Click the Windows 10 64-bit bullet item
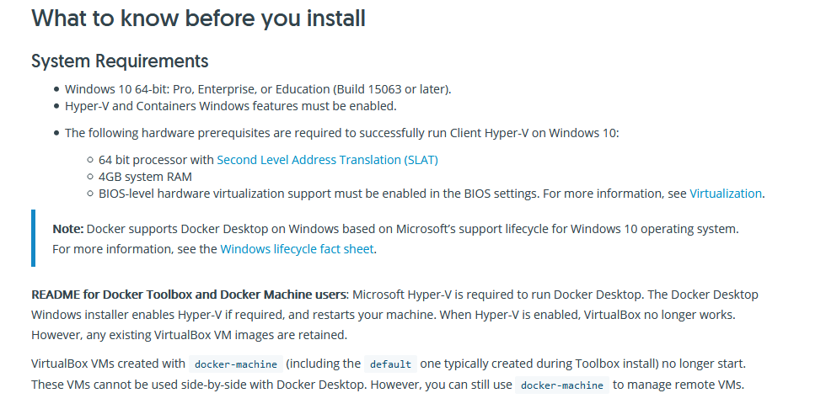This screenshot has height=409, width=826. (258, 89)
